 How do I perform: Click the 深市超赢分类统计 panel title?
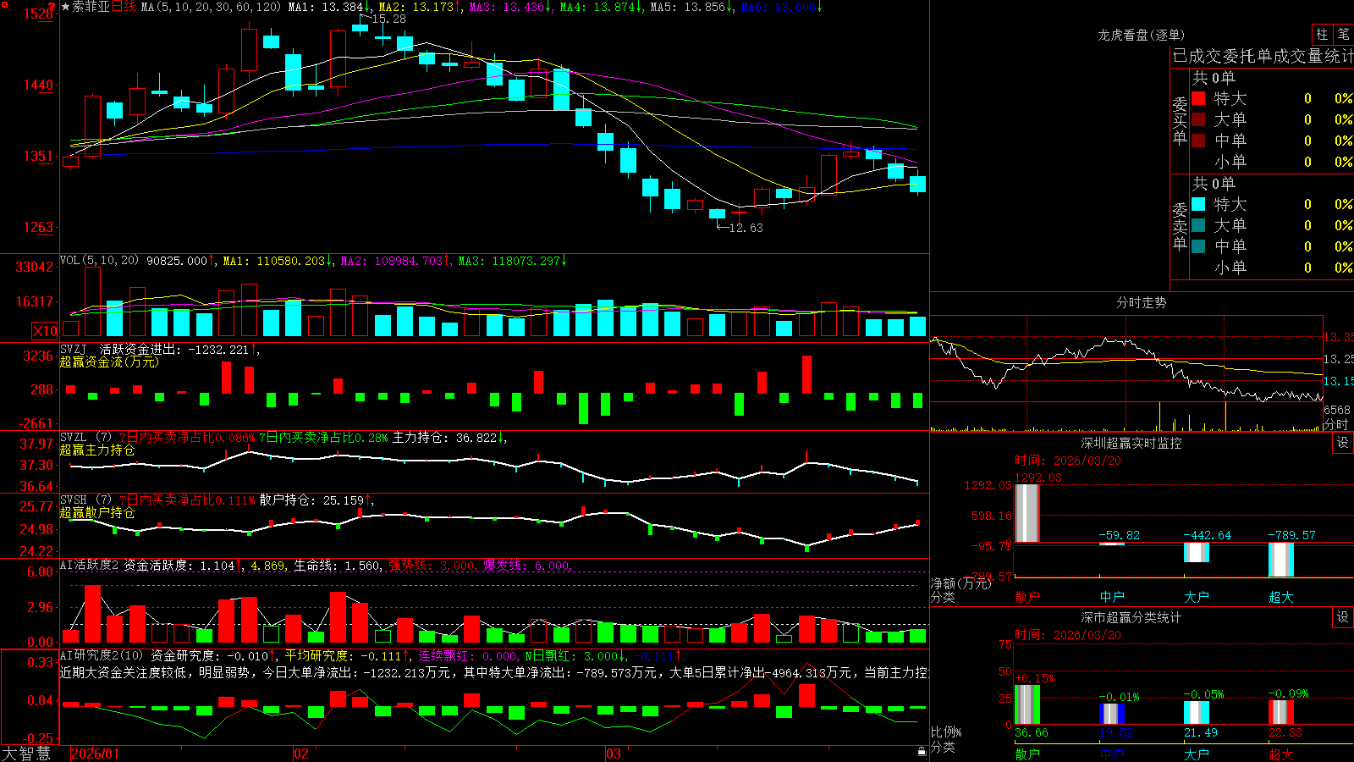[x=1131, y=617]
